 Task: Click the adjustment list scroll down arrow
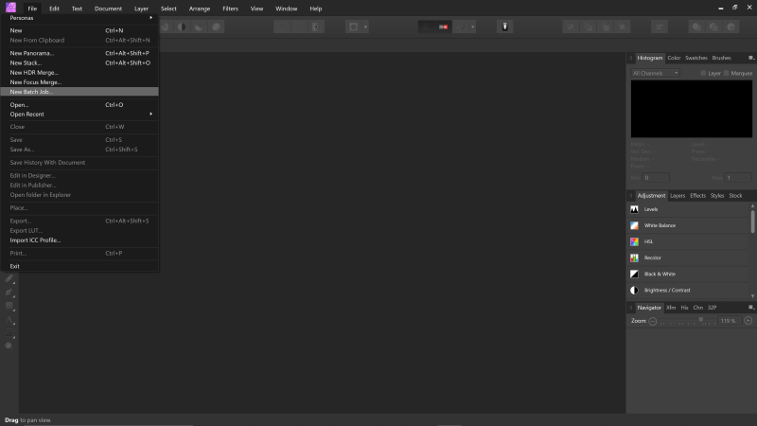[x=752, y=296]
